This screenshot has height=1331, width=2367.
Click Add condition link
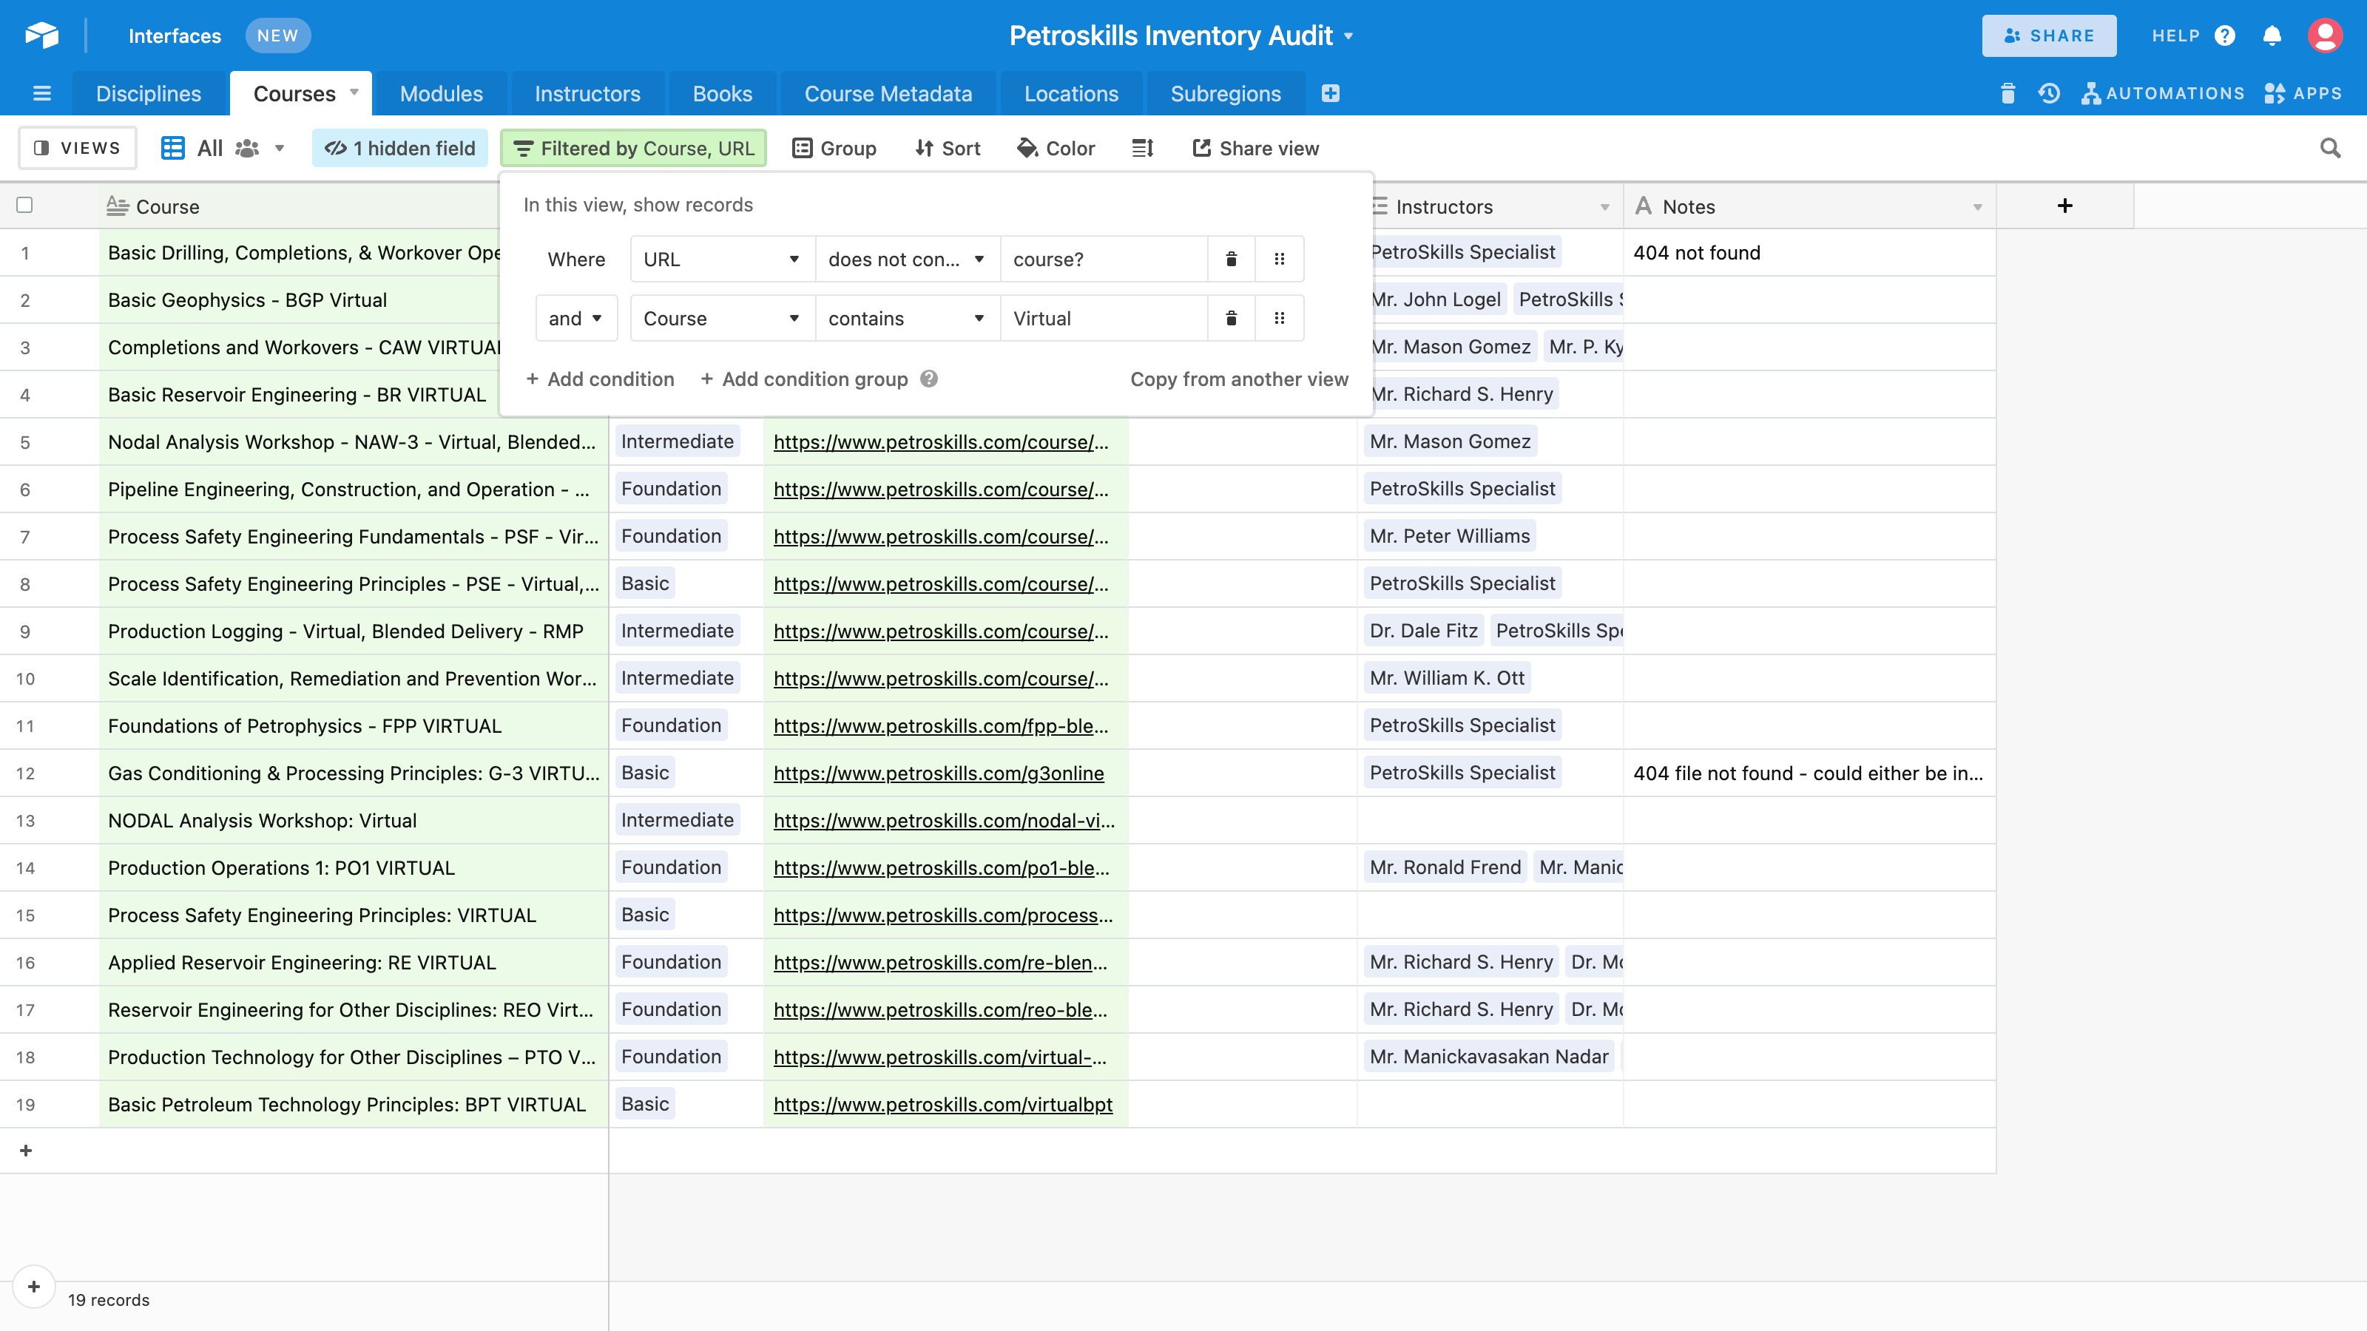[x=600, y=379]
